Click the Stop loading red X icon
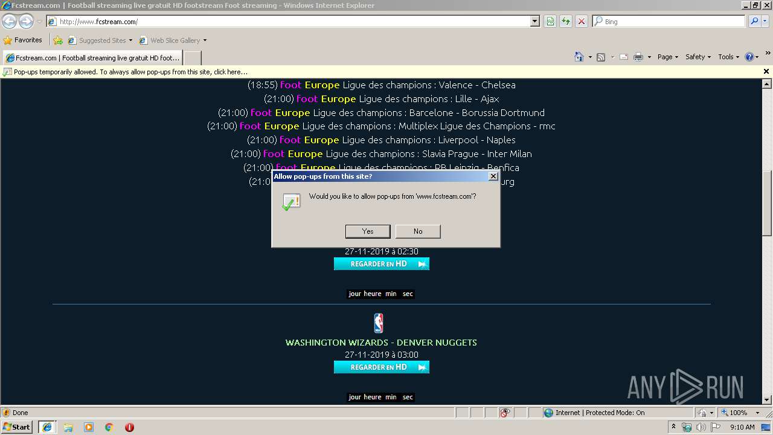 (x=582, y=21)
